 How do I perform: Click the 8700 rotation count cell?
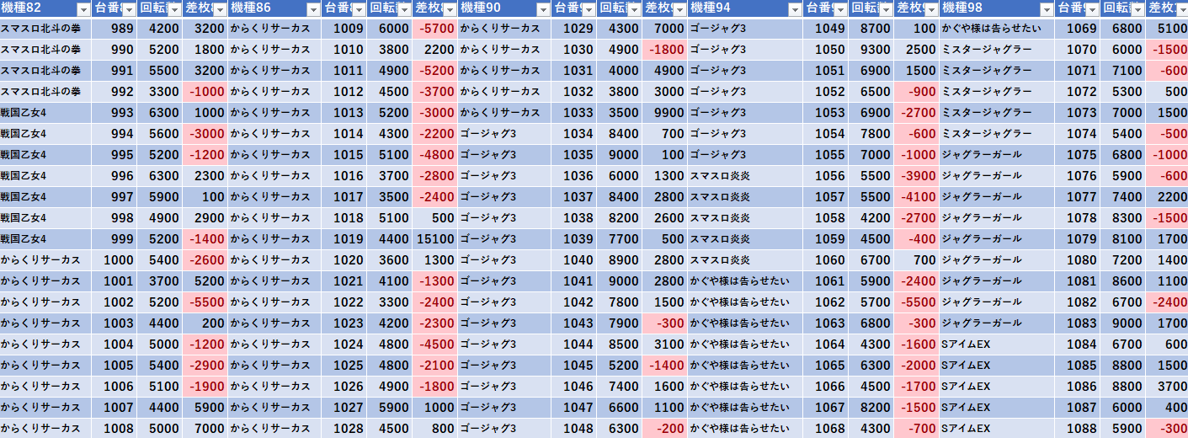coord(871,29)
